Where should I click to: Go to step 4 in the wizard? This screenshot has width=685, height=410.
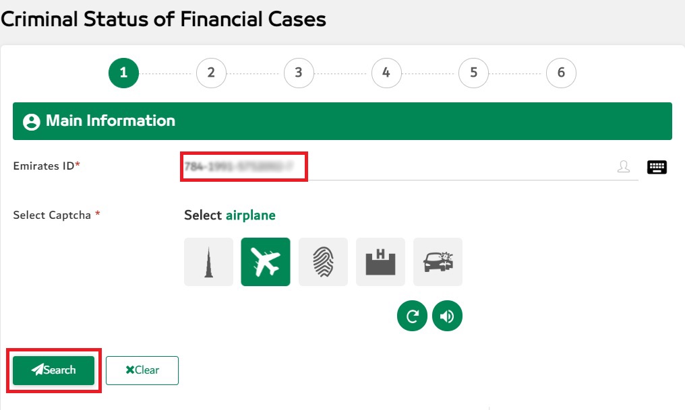pos(386,73)
